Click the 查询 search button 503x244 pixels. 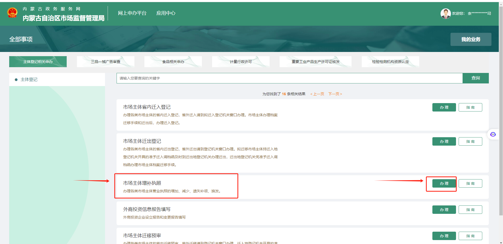[x=475, y=78]
